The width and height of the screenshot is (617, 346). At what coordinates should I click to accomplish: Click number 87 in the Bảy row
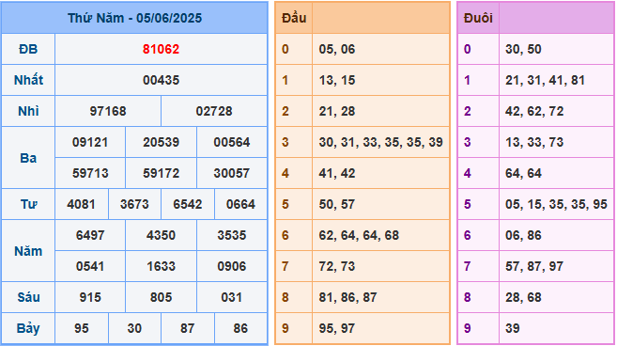188,328
